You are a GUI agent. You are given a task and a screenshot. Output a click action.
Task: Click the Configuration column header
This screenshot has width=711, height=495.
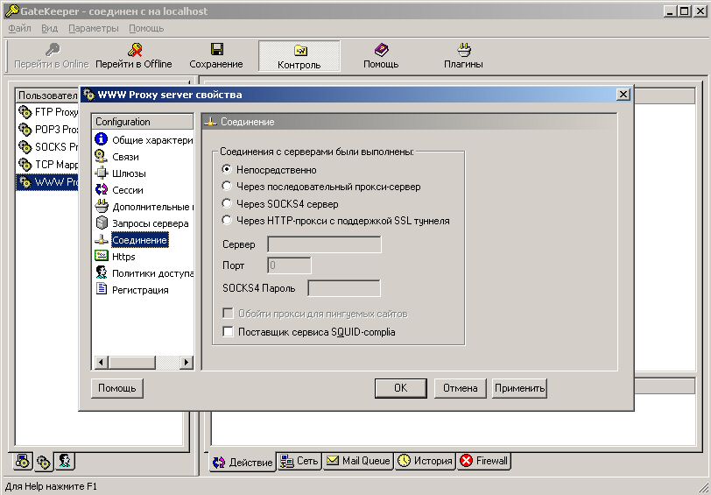[x=143, y=122]
